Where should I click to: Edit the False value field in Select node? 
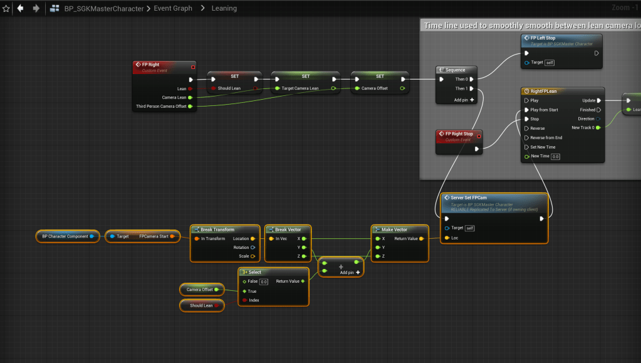(x=264, y=281)
